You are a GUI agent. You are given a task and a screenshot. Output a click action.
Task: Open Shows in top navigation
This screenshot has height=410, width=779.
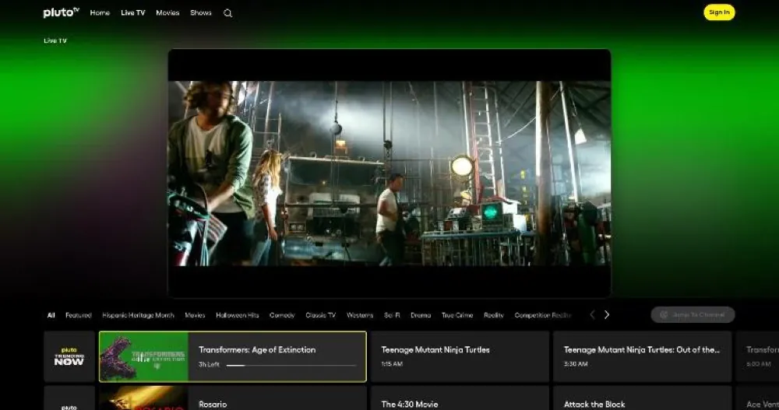point(201,12)
